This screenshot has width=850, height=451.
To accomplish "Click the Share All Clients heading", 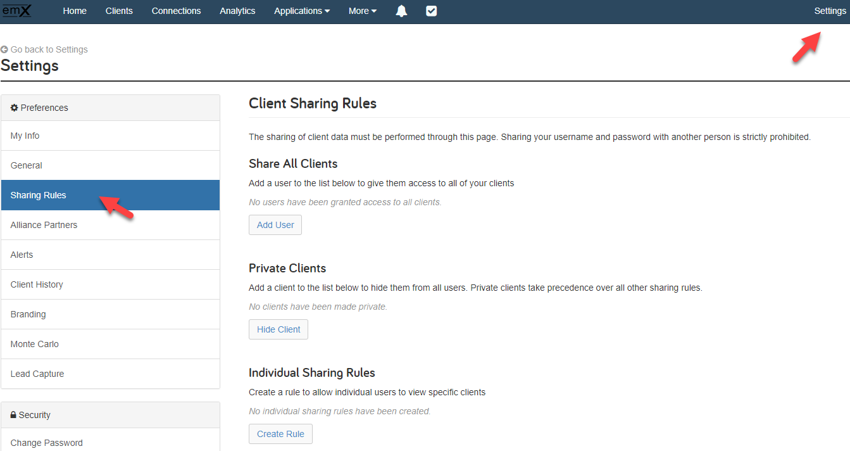I will point(293,163).
